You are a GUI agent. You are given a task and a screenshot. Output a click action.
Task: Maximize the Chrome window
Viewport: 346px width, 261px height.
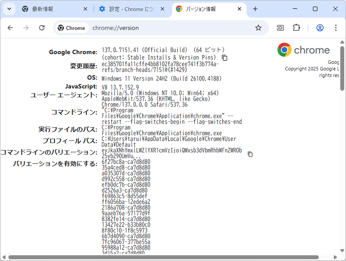(x=315, y=9)
